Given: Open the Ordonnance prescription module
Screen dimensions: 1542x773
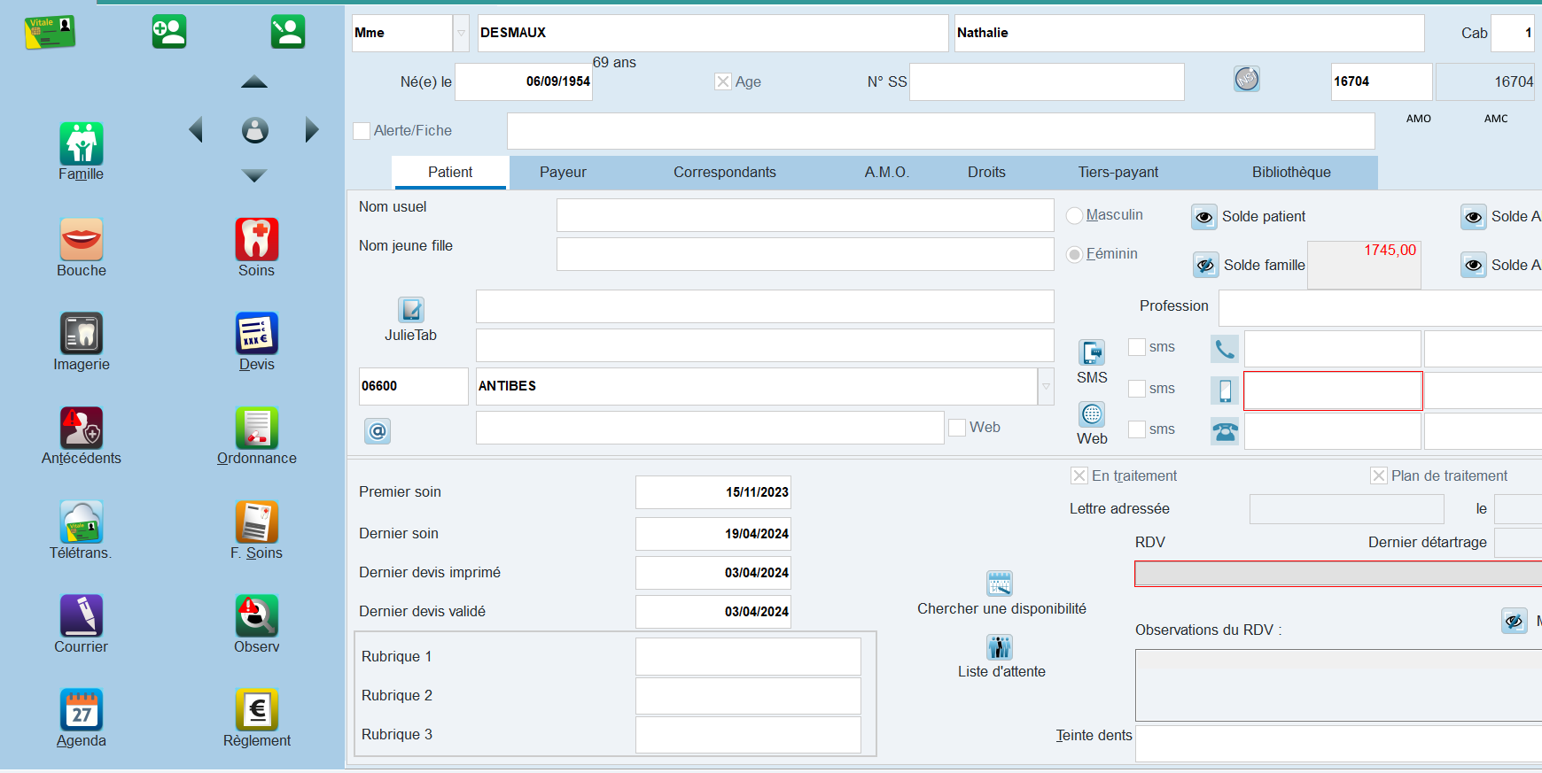Looking at the screenshot, I should [x=257, y=428].
